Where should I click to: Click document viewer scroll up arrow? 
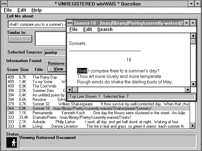point(193,36)
